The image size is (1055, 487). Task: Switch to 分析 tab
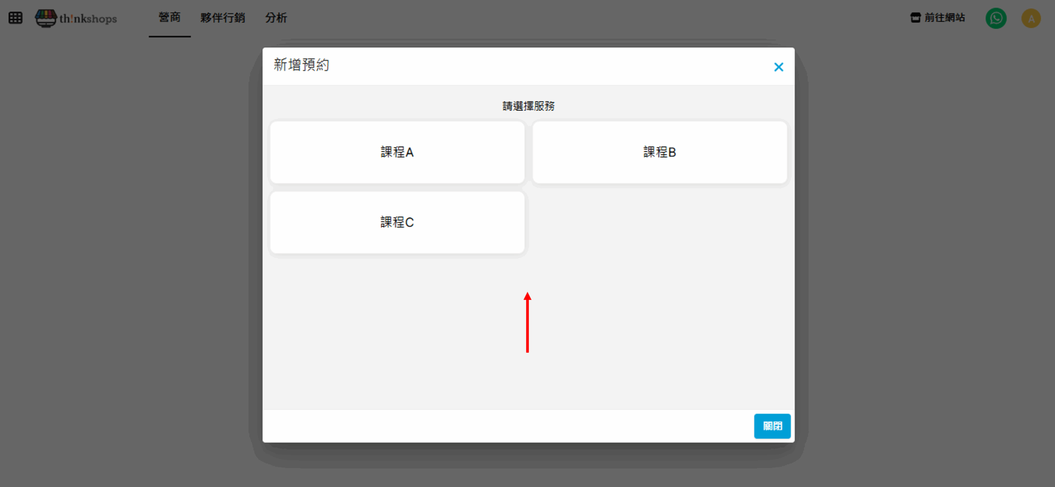pos(276,18)
